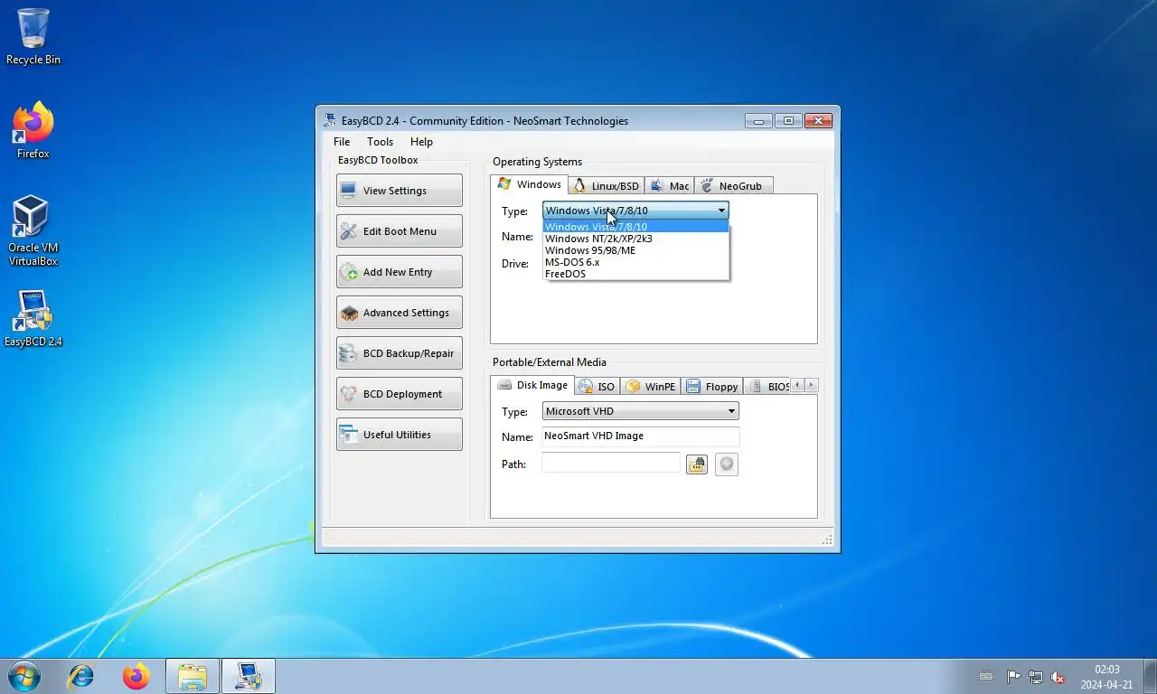Open the Tools menu
Screen dimensions: 1157x694
(380, 142)
